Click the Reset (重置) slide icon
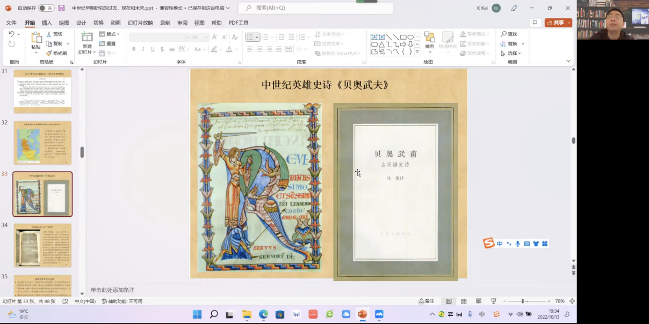 pyautogui.click(x=107, y=44)
